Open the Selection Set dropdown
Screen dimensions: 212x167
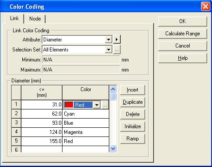tap(108, 50)
